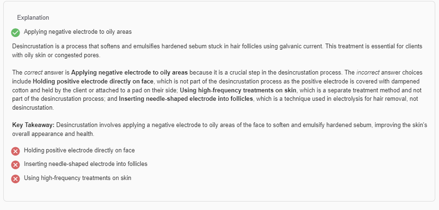Select the Explanation heading
439x210 pixels.
[33, 18]
